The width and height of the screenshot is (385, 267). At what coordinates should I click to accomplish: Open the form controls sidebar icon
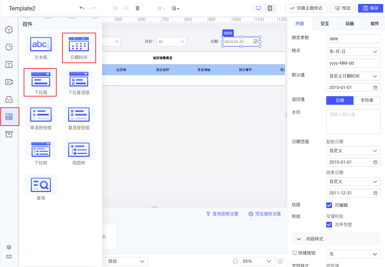click(9, 117)
